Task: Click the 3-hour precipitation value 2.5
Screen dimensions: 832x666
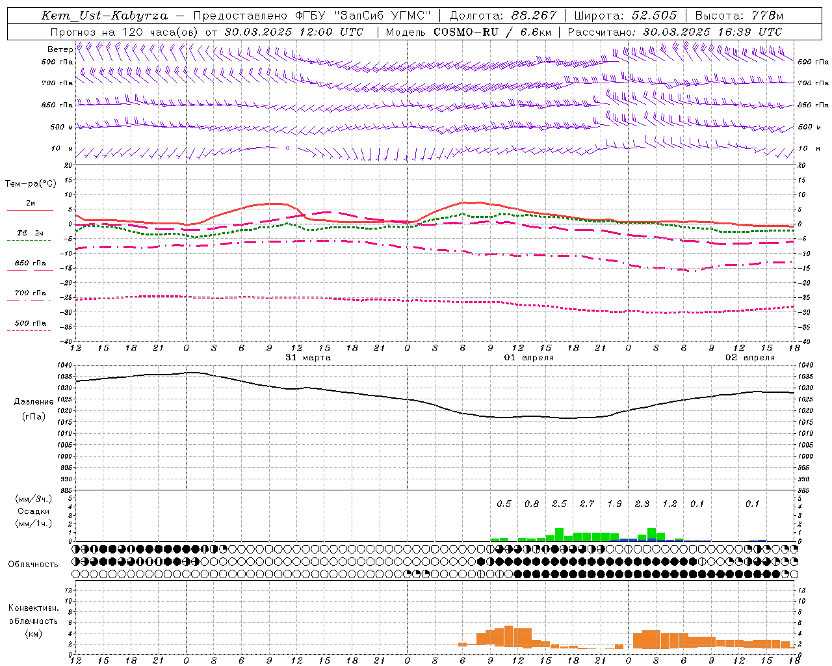Action: 559,504
